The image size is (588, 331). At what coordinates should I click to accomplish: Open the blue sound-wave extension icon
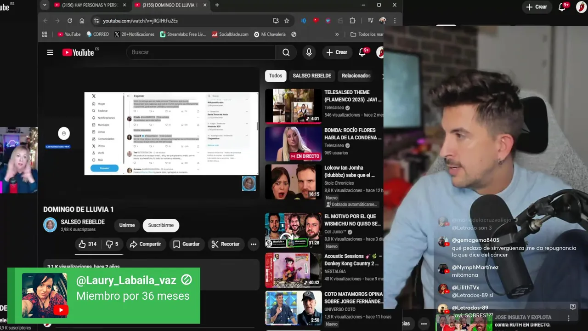tap(304, 21)
